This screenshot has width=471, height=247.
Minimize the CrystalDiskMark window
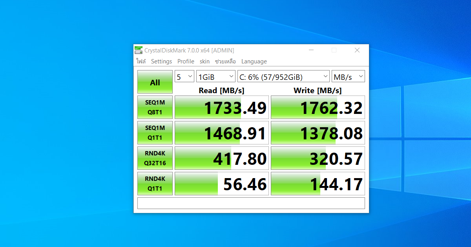pos(311,50)
